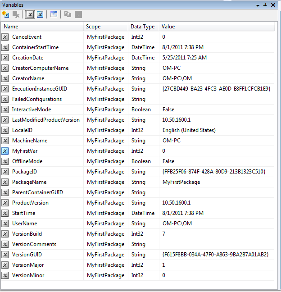281x292 pixels.
Task: Toggle Show System Variables button
Action: pyautogui.click(x=30, y=14)
